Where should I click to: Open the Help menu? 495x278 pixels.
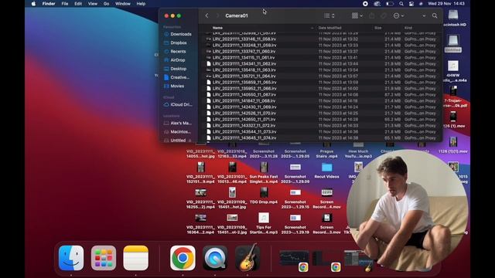[x=141, y=4]
